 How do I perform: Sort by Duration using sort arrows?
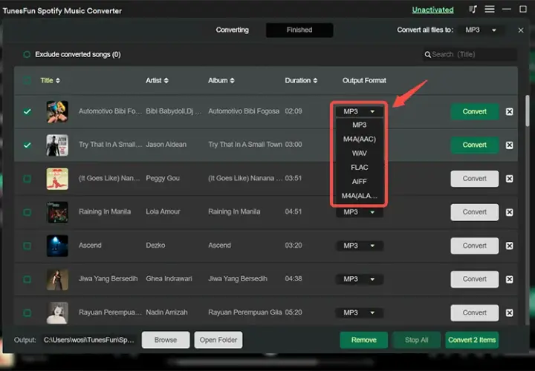tap(315, 80)
